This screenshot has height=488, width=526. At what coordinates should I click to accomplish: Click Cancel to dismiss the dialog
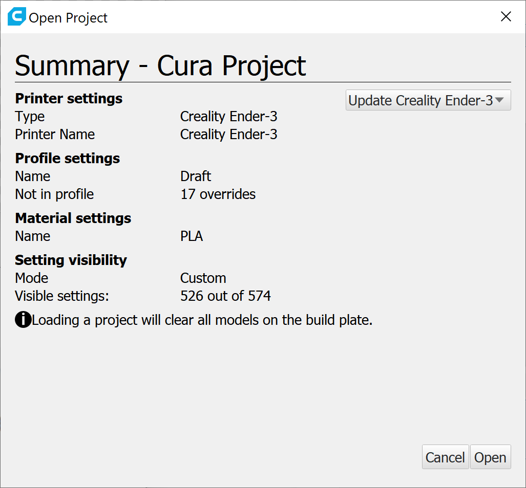(x=445, y=457)
